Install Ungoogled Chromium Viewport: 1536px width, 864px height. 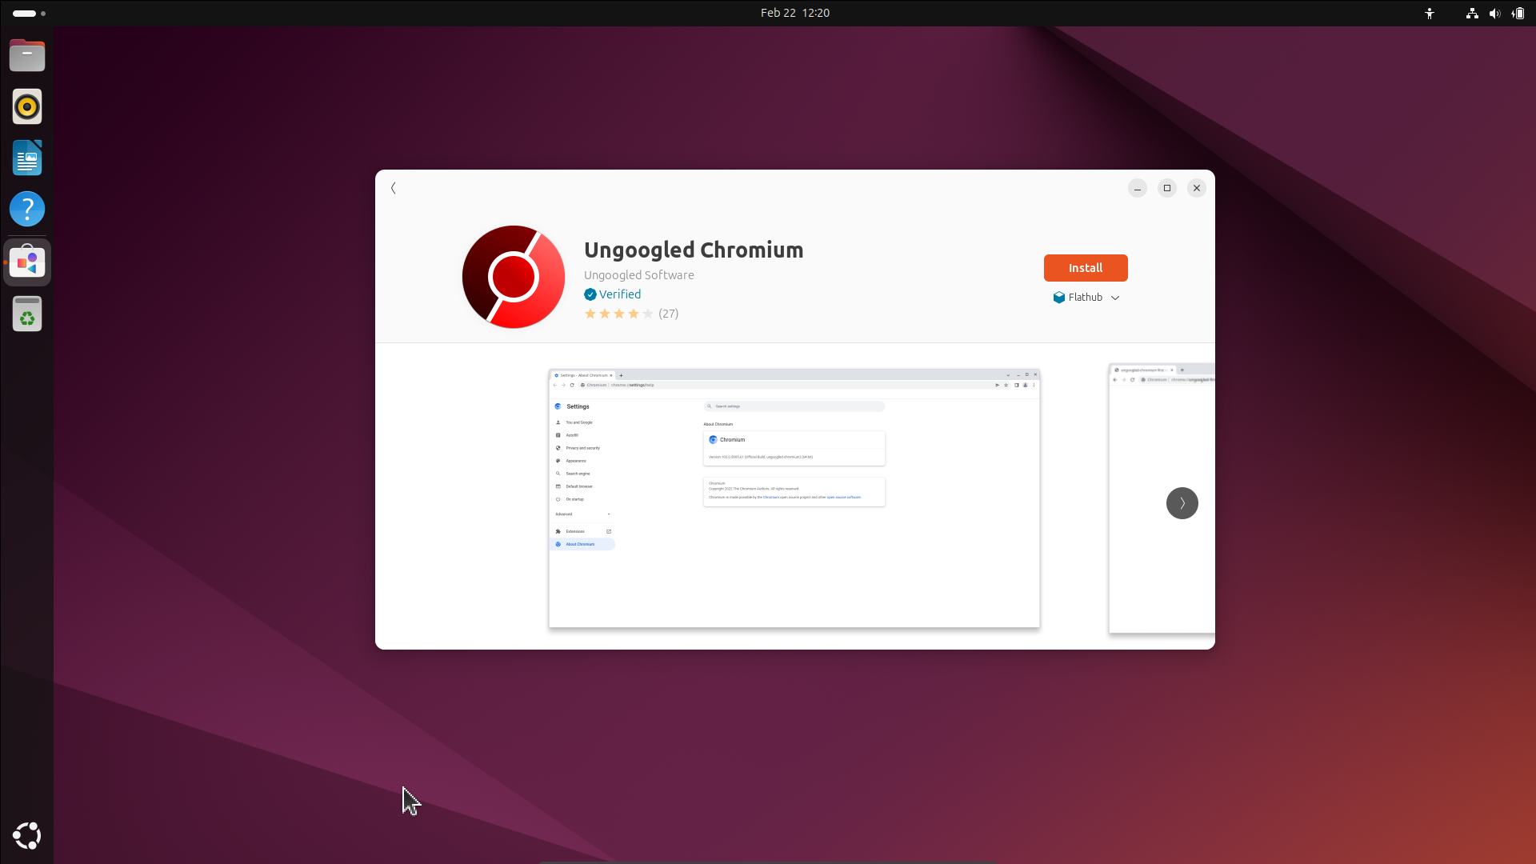click(x=1086, y=268)
